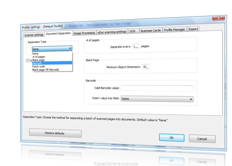Select the Export tab
This screenshot has width=232, height=166.
pos(193,29)
